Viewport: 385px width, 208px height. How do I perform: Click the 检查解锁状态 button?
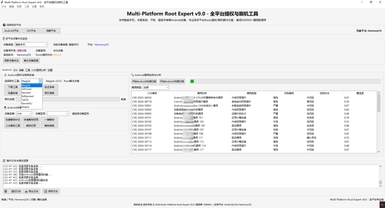click(13, 119)
